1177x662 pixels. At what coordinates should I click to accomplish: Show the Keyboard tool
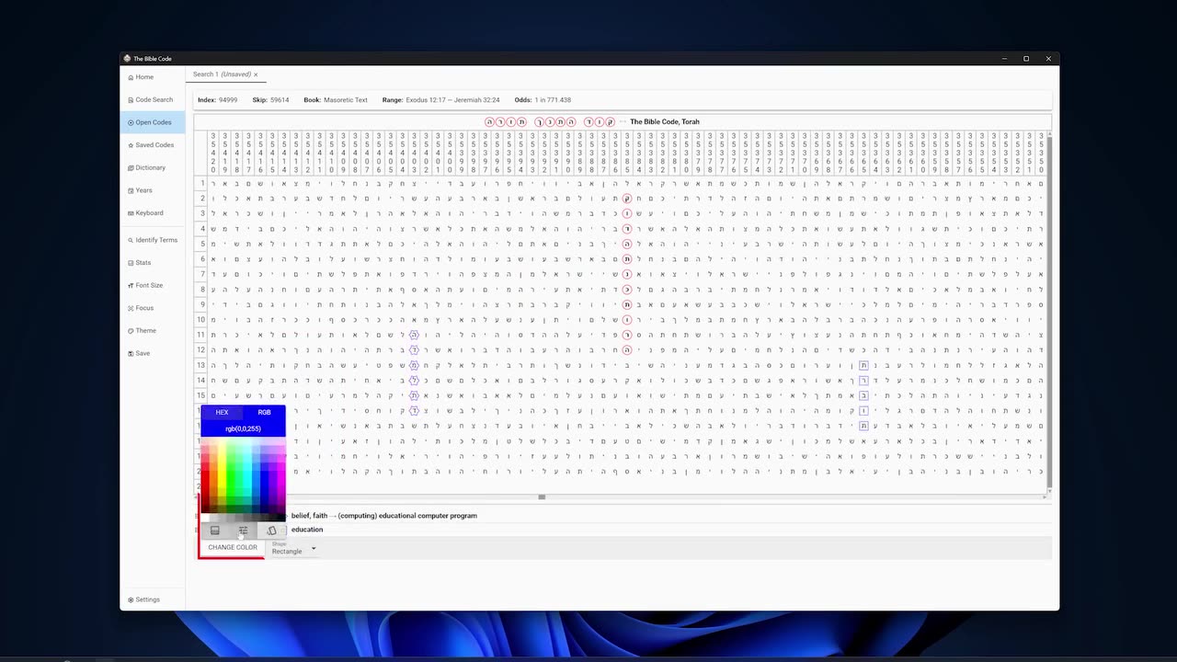click(x=153, y=213)
